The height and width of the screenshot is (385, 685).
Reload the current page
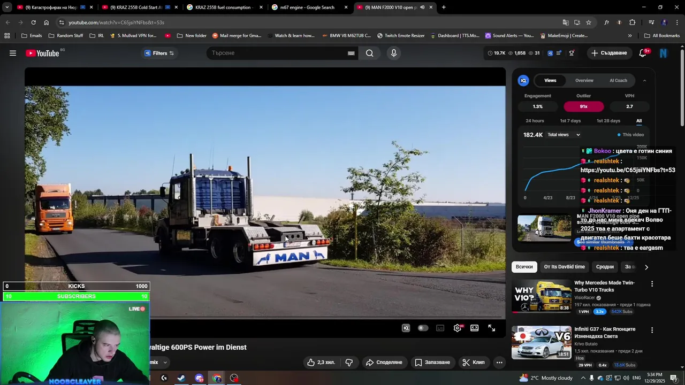pos(33,22)
